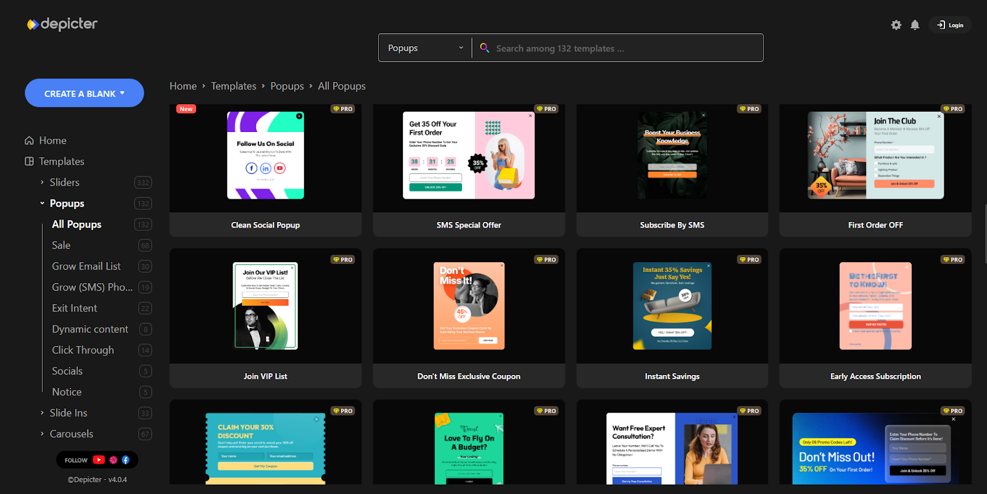Select Grow (SMS) Phone subcategory
This screenshot has height=494, width=987.
point(93,287)
